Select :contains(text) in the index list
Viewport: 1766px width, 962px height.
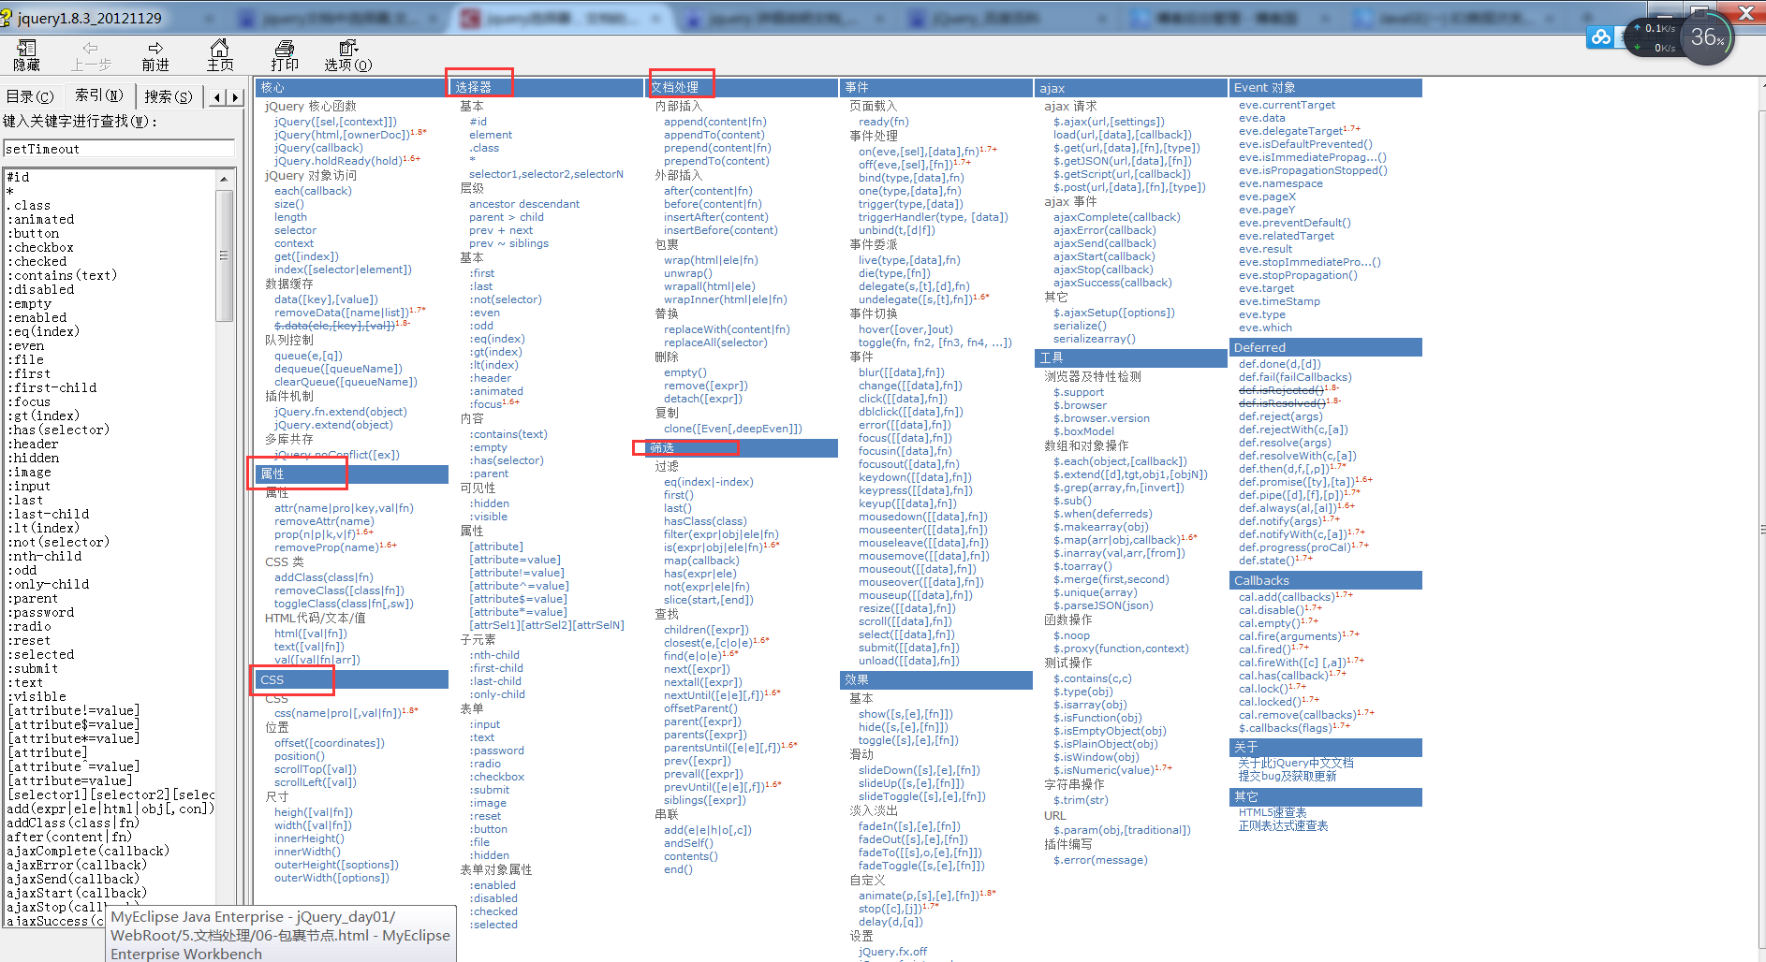click(62, 275)
